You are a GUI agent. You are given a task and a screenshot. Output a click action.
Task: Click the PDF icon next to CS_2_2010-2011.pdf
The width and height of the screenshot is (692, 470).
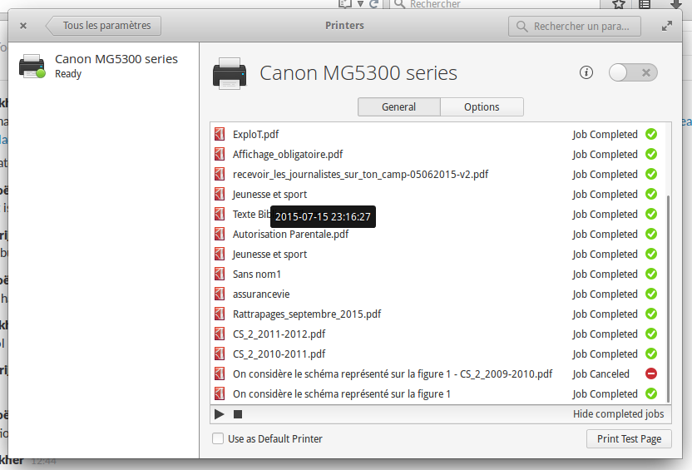pos(220,354)
